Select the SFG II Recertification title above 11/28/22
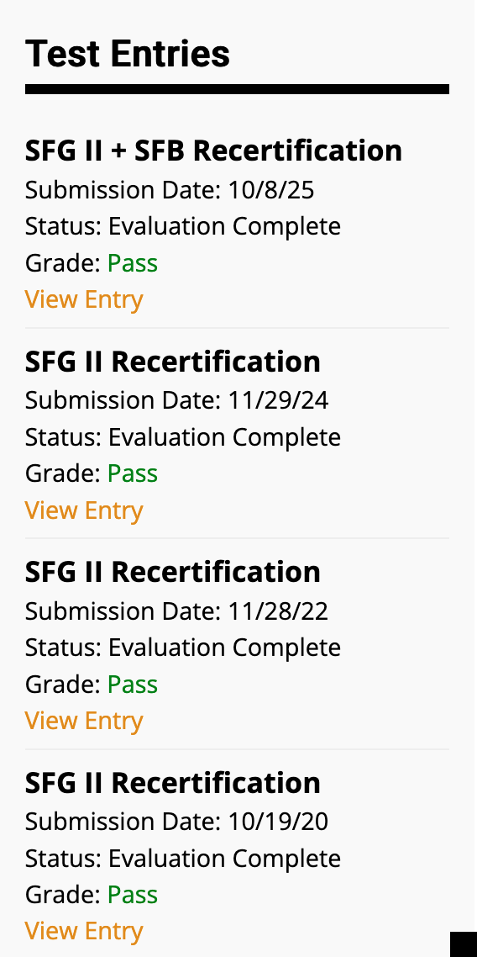The width and height of the screenshot is (477, 957). coord(173,572)
